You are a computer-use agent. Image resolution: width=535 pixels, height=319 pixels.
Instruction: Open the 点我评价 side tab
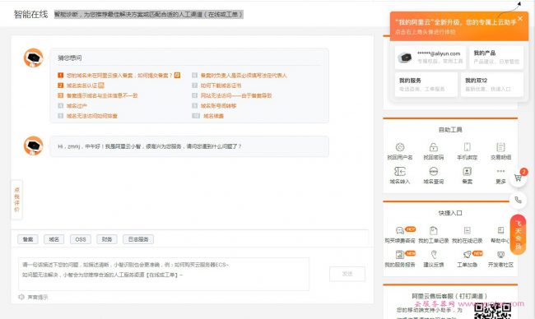coord(16,199)
